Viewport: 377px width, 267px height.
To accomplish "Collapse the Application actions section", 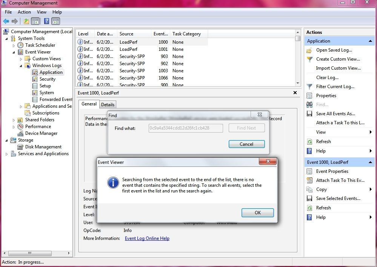I will pyautogui.click(x=370, y=41).
